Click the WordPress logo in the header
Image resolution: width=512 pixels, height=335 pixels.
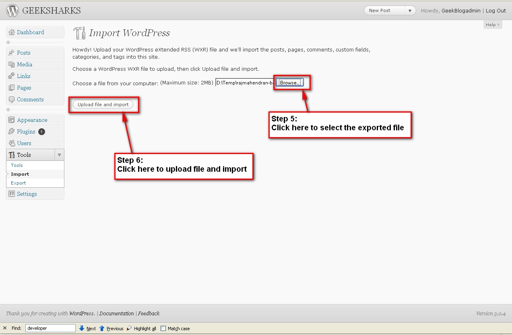pos(12,10)
